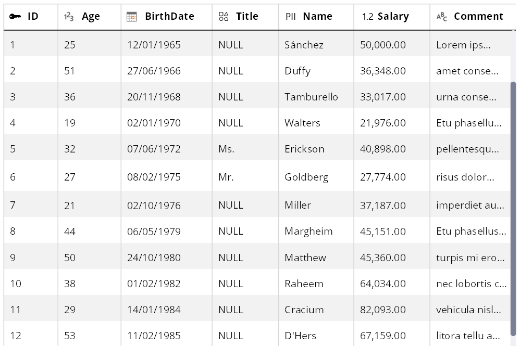
Task: Click the PII icon beside Name header
Action: pyautogui.click(x=291, y=17)
